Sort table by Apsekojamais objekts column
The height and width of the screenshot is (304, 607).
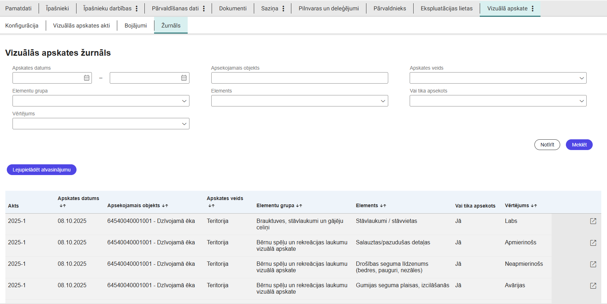(x=165, y=206)
